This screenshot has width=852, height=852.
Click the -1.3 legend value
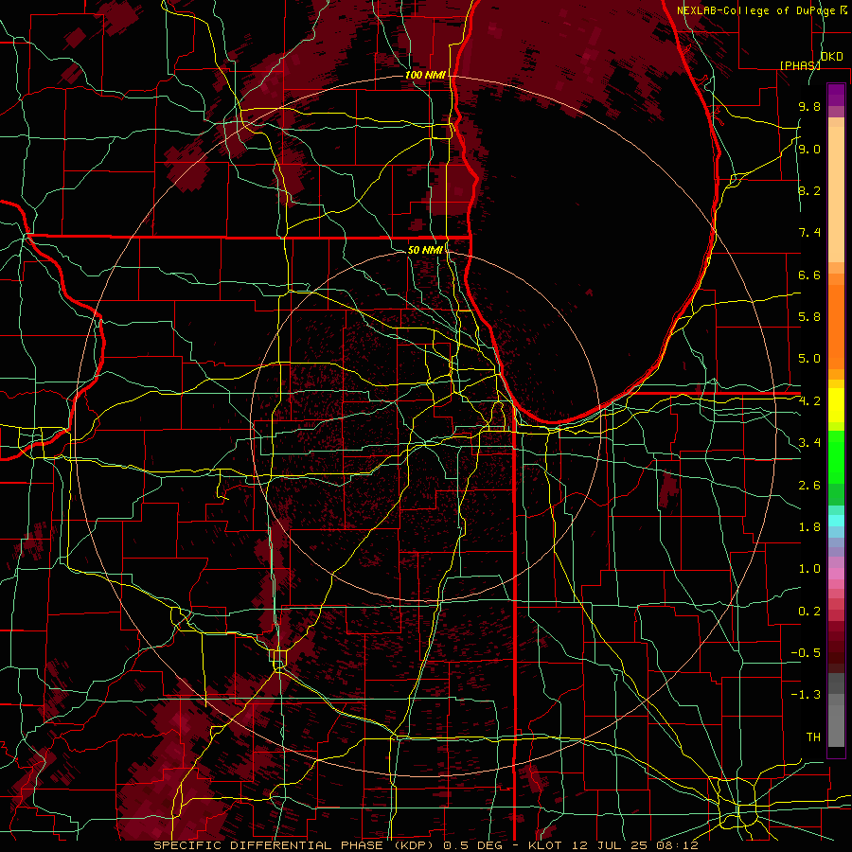pyautogui.click(x=806, y=695)
